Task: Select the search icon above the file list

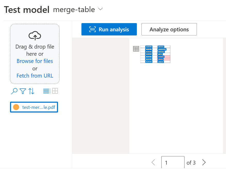Action: tap(14, 91)
